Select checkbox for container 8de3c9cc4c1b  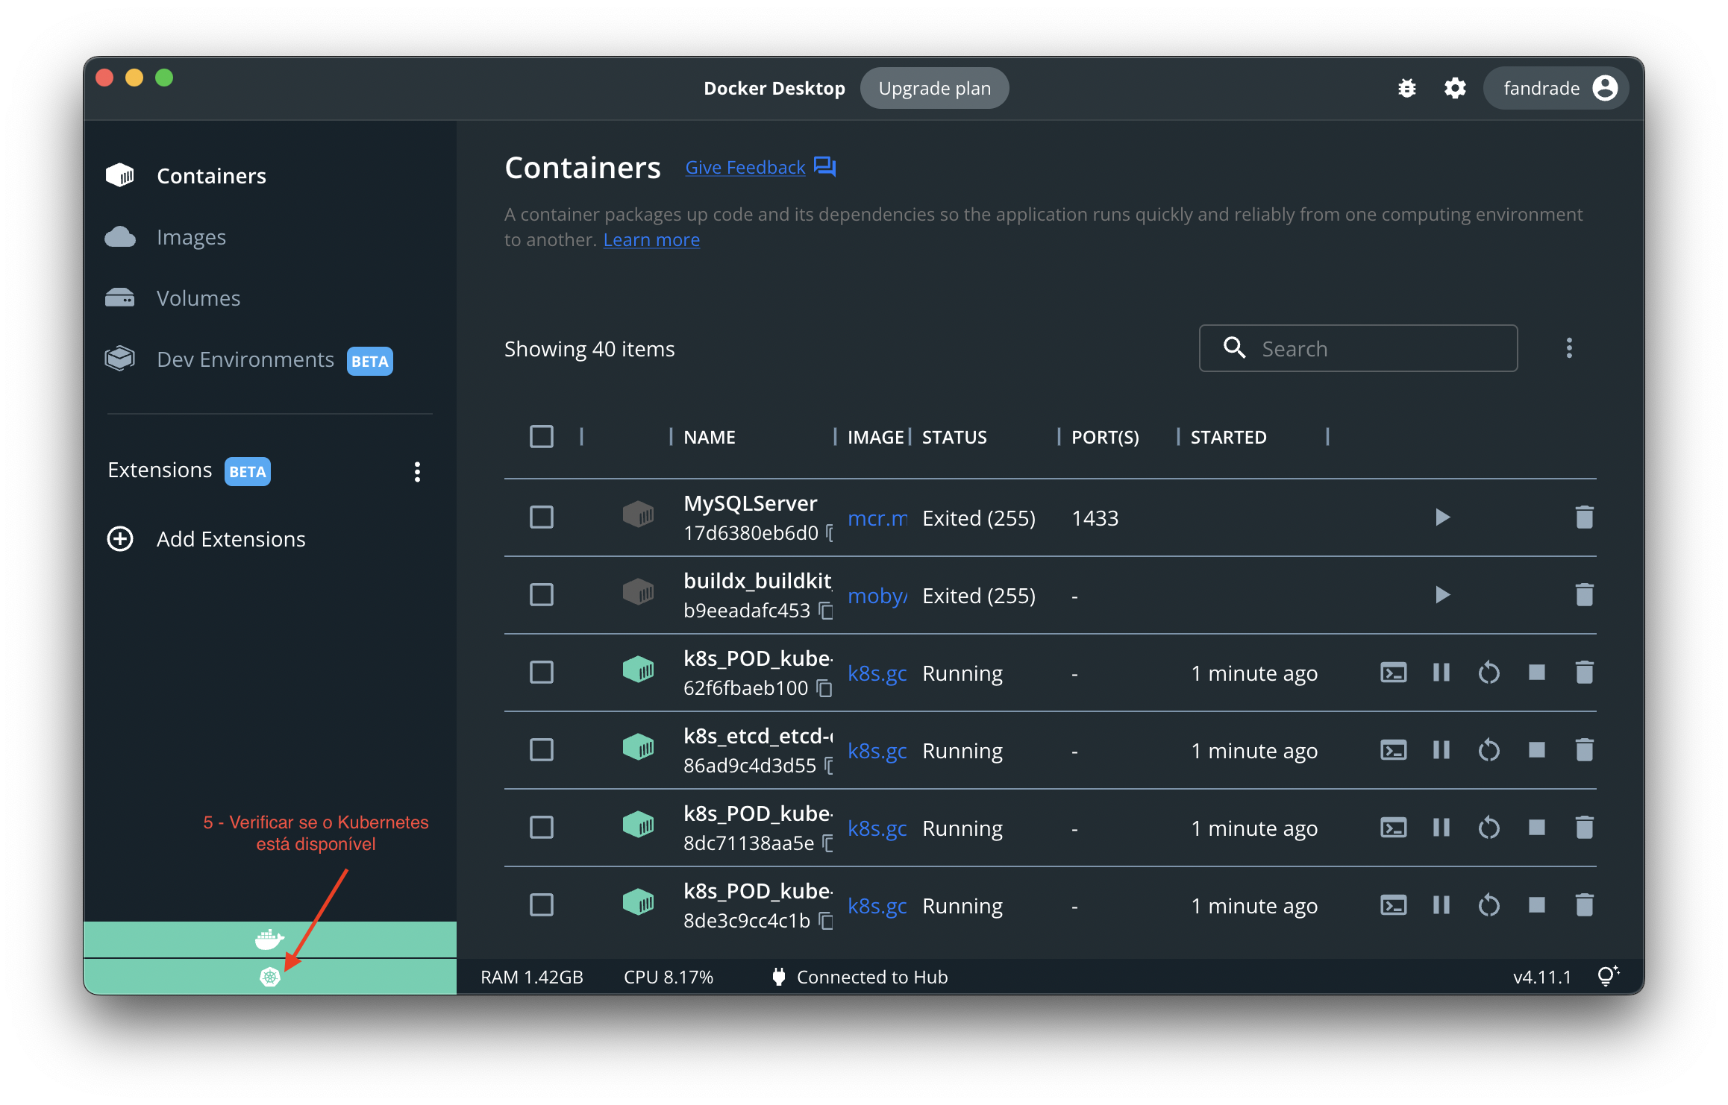click(542, 905)
